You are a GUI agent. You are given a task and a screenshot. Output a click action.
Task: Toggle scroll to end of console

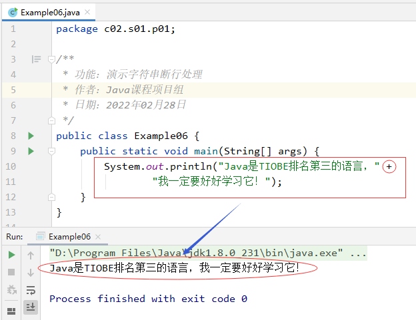[31, 307]
